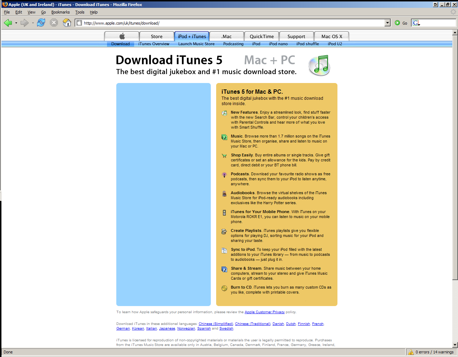Select the Download subnav item
This screenshot has width=458, height=357.
[x=121, y=44]
